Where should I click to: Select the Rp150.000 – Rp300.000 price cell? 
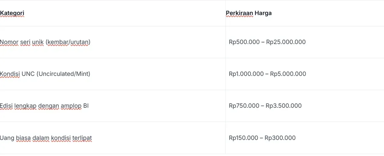click(305, 138)
